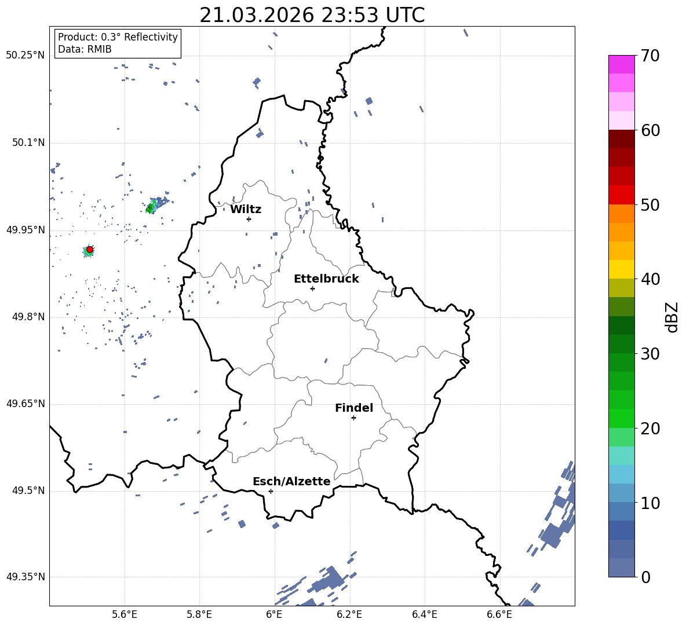Image resolution: width=686 pixels, height=626 pixels.
Task: Click the 5.8°E longitude label
Action: pyautogui.click(x=199, y=614)
